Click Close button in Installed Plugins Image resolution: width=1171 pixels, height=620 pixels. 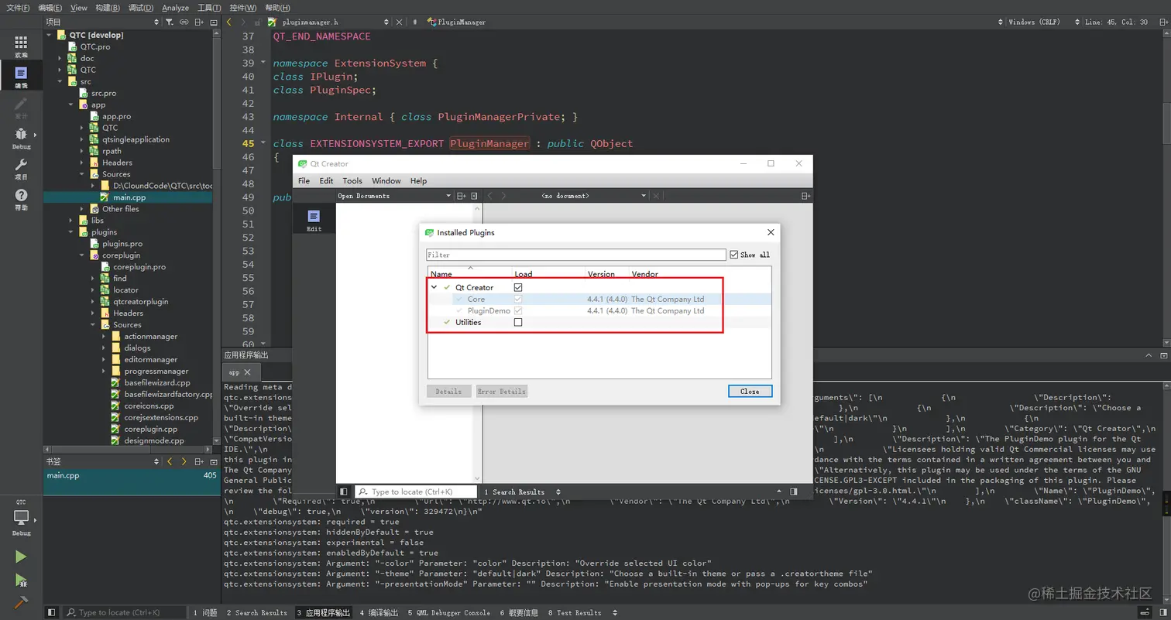tap(750, 391)
